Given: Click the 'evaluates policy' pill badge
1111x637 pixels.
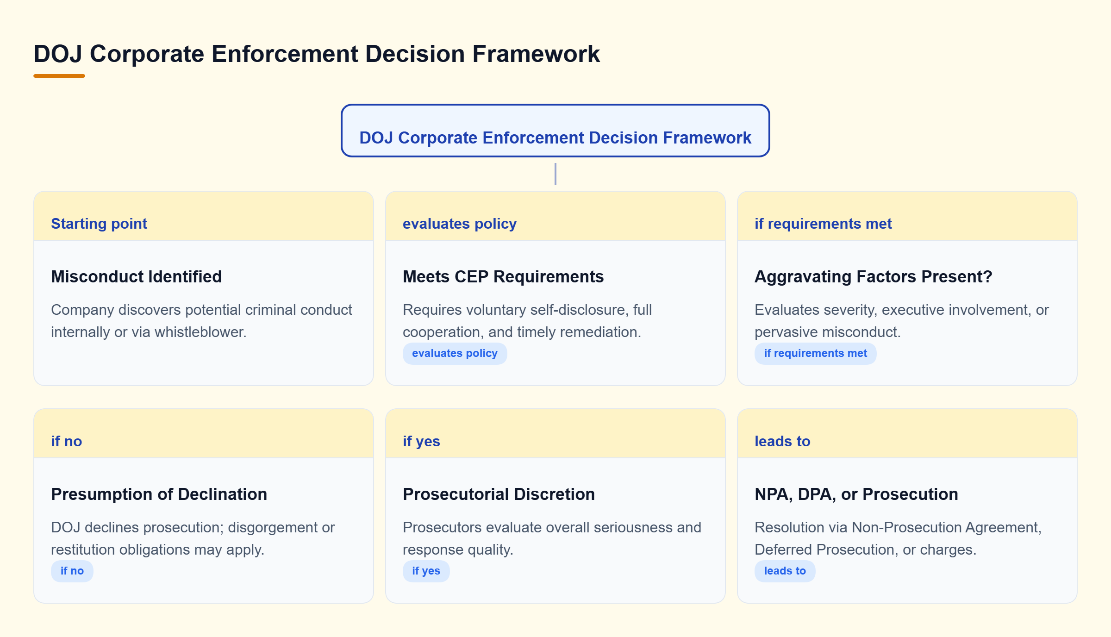Looking at the screenshot, I should pos(455,353).
